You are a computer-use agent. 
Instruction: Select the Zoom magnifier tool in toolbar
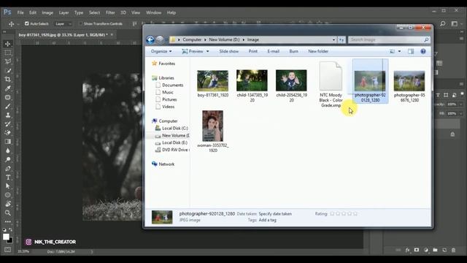[8, 213]
